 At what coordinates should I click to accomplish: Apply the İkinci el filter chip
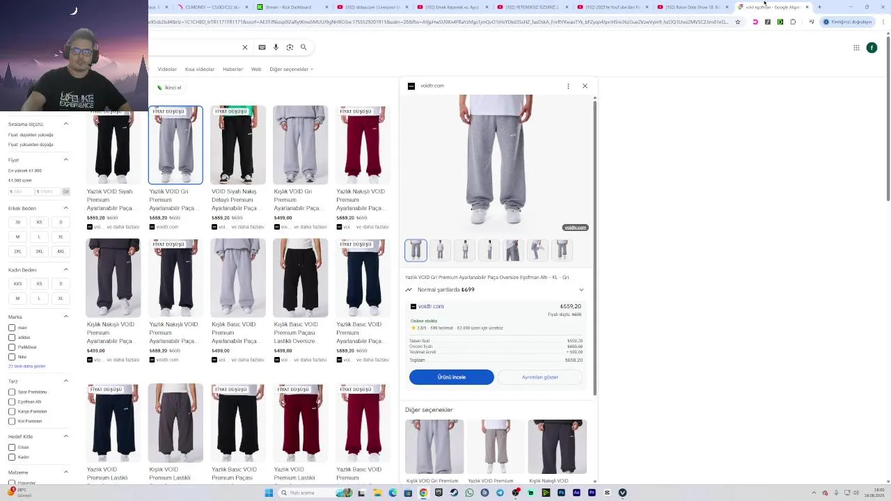click(169, 88)
